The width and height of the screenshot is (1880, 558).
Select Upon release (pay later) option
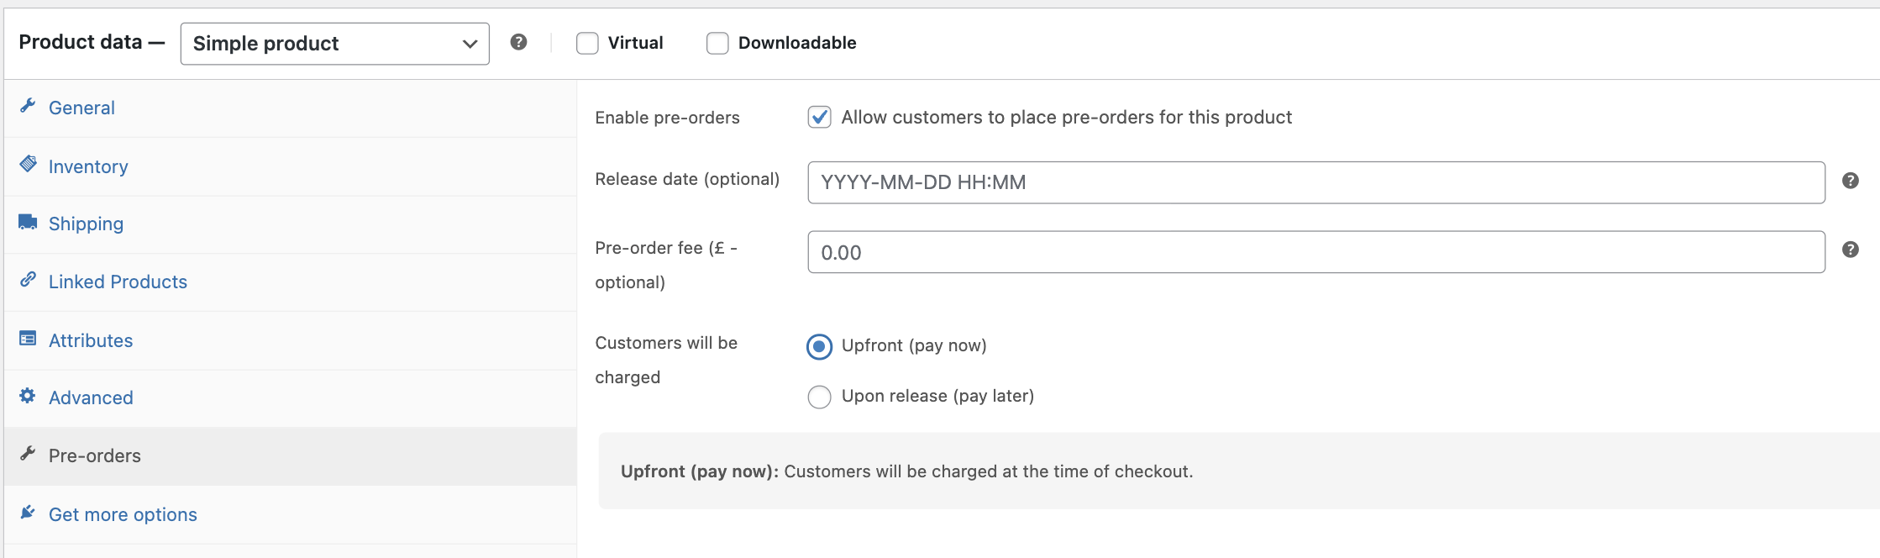click(x=819, y=397)
